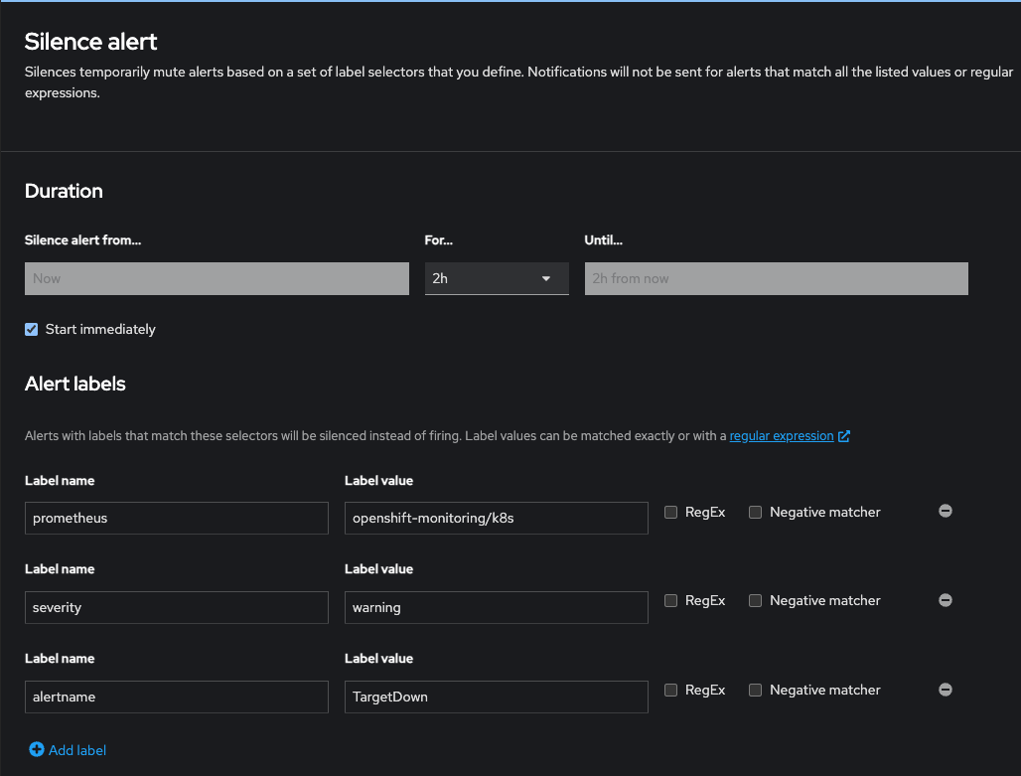
Task: Enable RegEx for the alertname label
Action: click(x=671, y=691)
